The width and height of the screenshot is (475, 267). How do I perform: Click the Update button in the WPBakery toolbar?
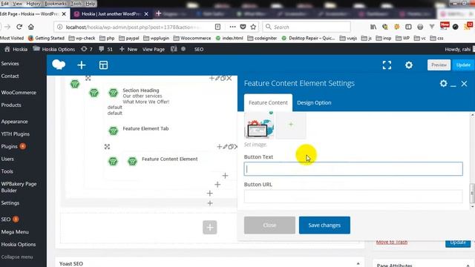(463, 65)
